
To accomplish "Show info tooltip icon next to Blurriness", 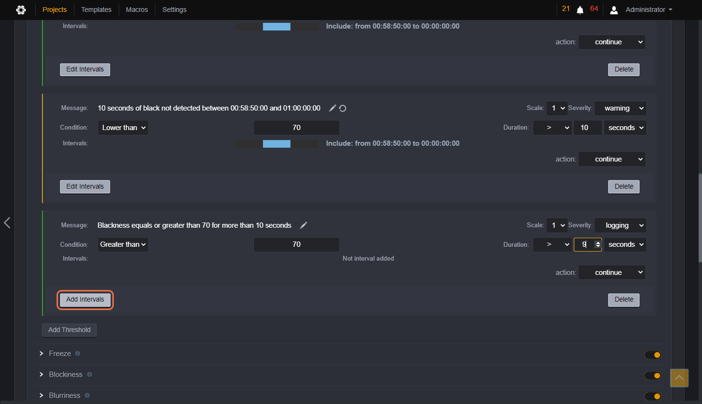I will 87,395.
